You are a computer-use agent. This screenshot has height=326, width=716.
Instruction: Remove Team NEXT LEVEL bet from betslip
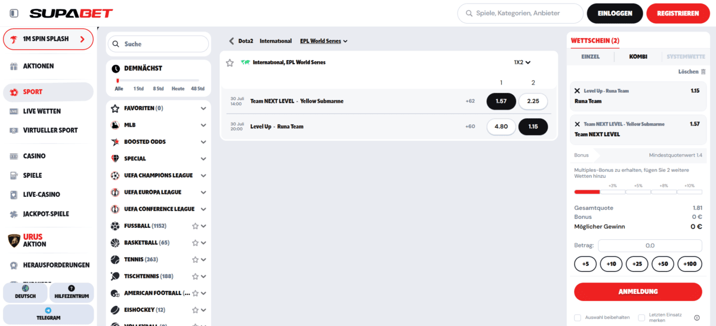[x=577, y=124]
